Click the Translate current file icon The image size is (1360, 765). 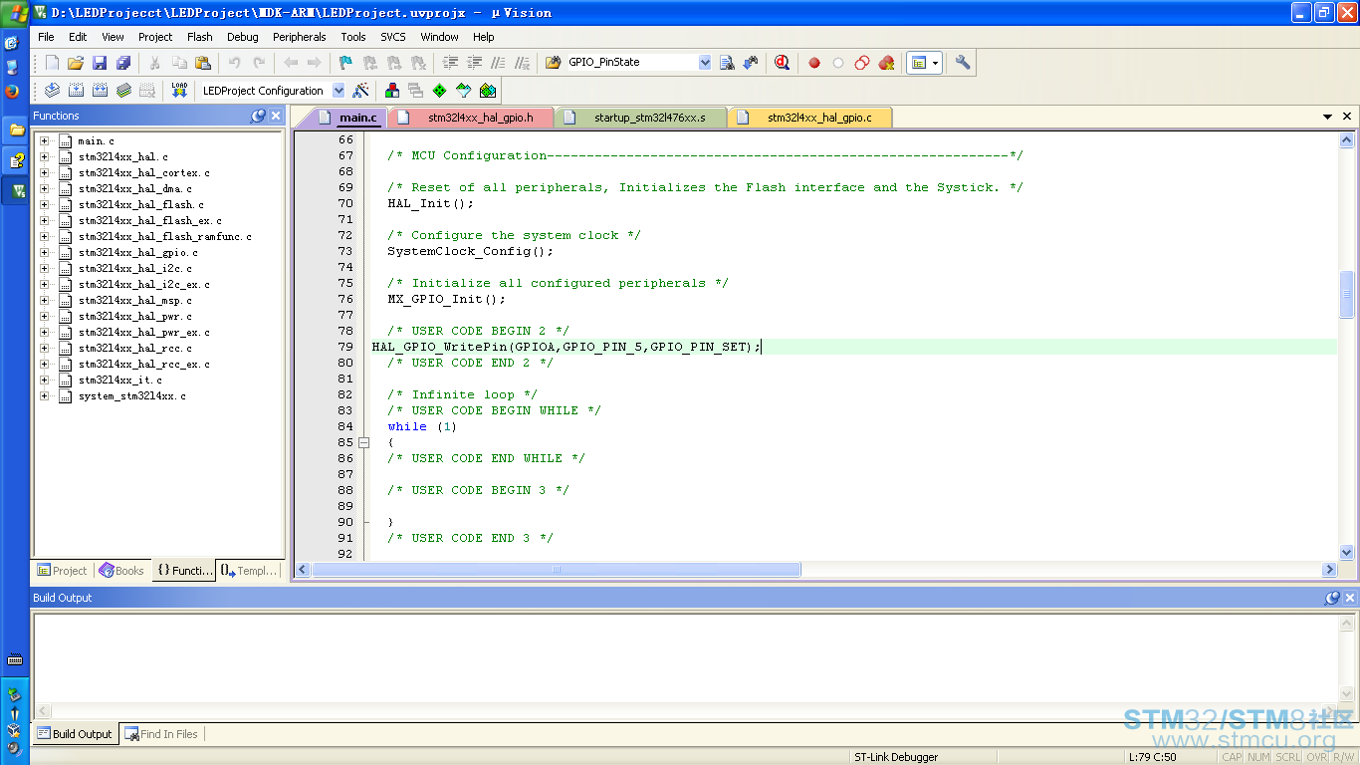tap(52, 91)
